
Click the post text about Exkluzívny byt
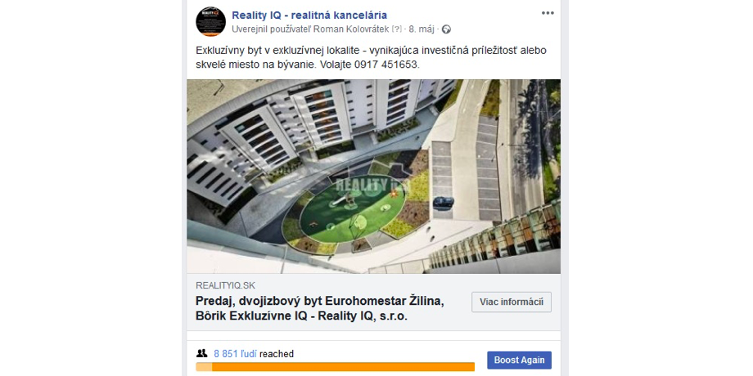(x=372, y=57)
